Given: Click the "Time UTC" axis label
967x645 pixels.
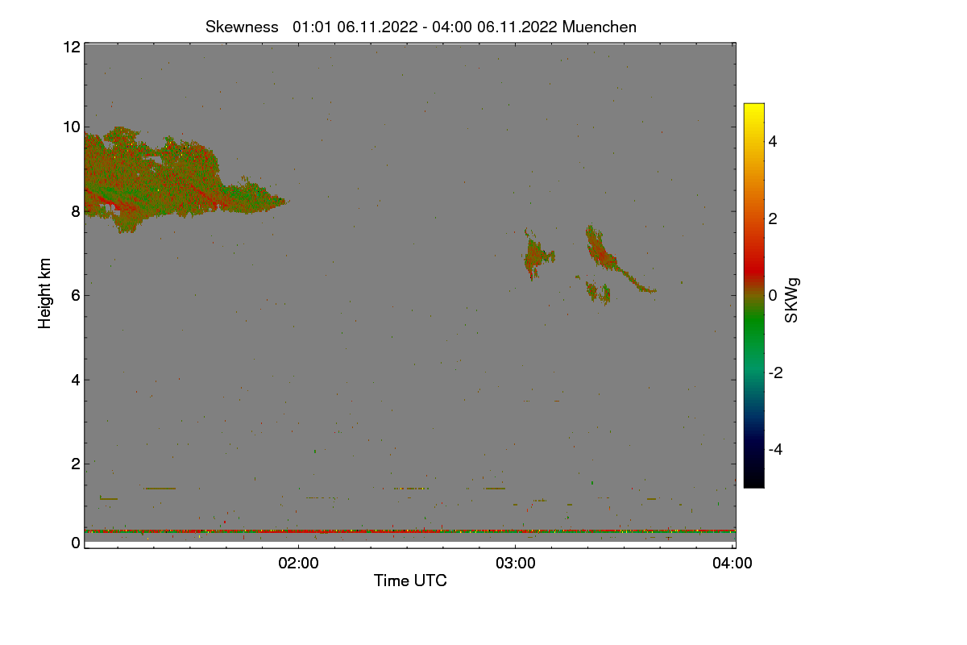Looking at the screenshot, I should click(x=410, y=580).
